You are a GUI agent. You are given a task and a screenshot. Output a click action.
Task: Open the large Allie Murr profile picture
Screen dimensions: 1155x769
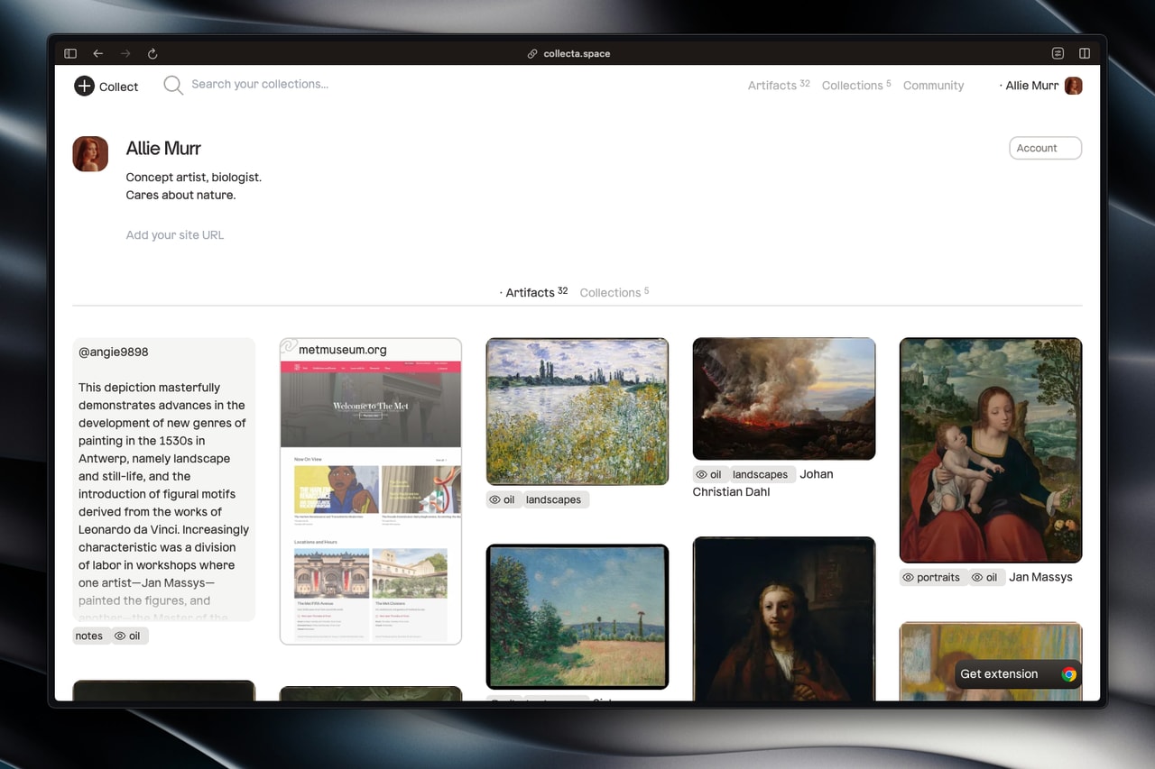(90, 154)
